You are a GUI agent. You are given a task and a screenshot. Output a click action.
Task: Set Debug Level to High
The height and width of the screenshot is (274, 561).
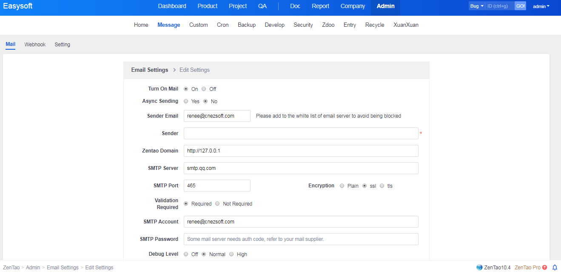coord(231,254)
